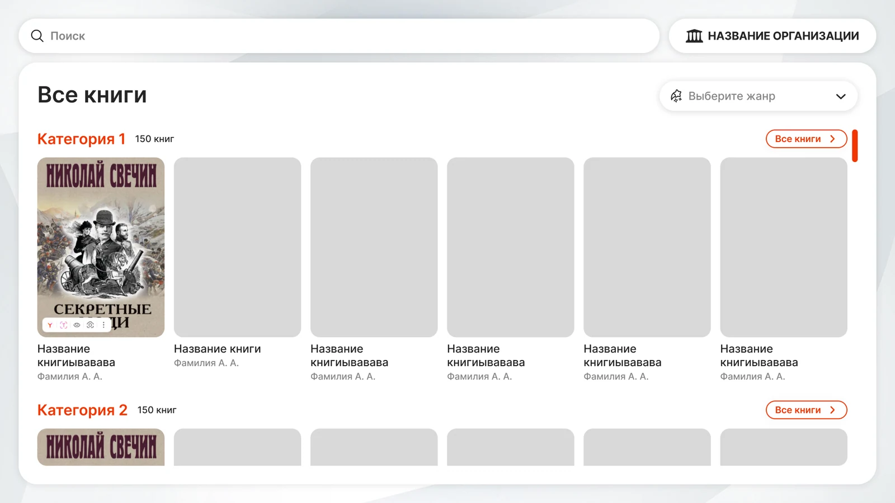Open "Все книги" for Категория 1
This screenshot has width=895, height=503.
click(x=806, y=139)
